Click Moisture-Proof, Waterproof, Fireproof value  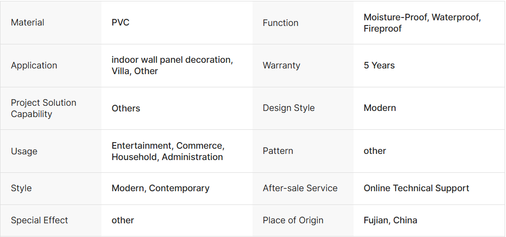pos(422,23)
